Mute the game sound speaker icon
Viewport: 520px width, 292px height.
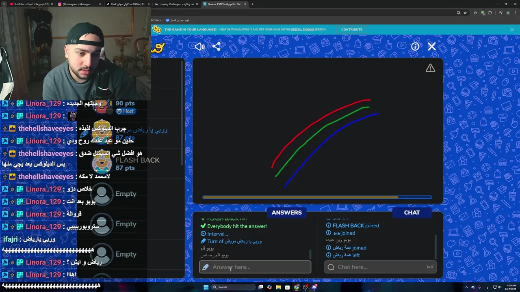[x=199, y=46]
